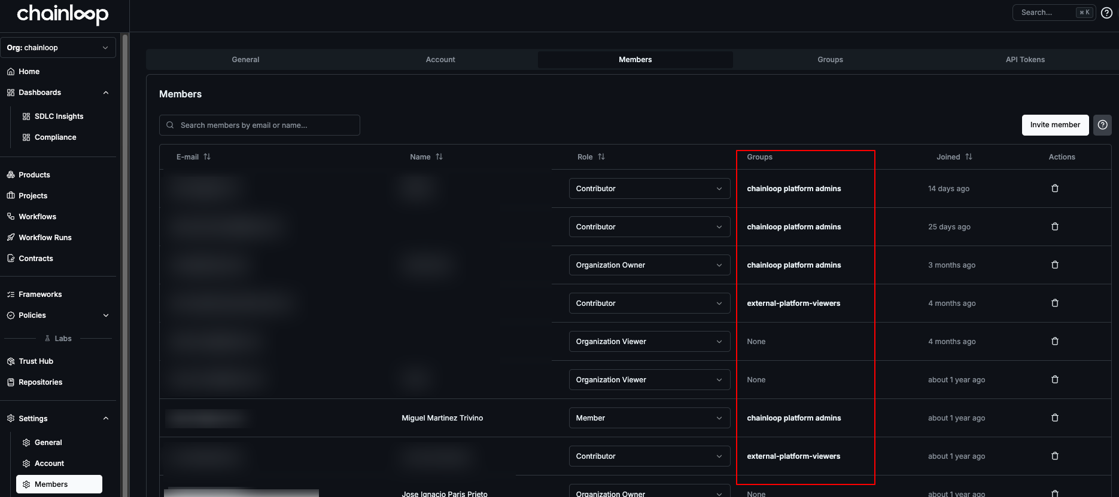Switch to the General tab
Viewport: 1119px width, 497px height.
245,59
